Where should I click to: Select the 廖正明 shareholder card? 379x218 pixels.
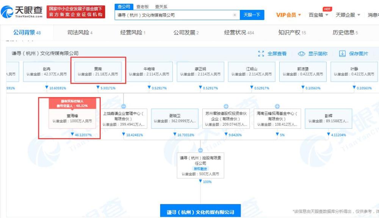coord(200,72)
